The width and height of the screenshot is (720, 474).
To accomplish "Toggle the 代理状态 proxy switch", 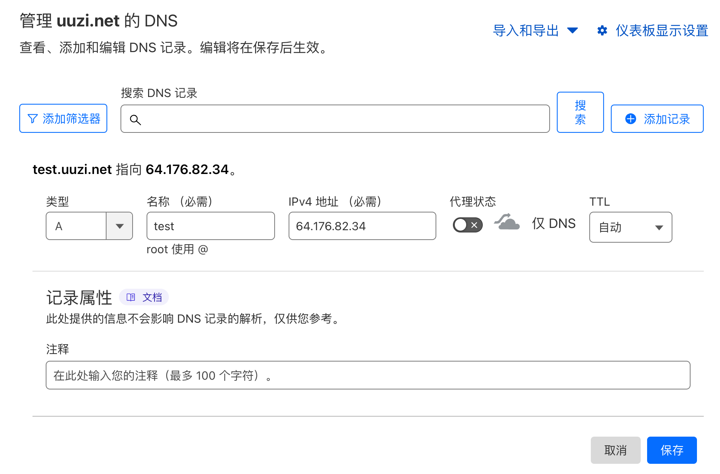I will pyautogui.click(x=468, y=225).
